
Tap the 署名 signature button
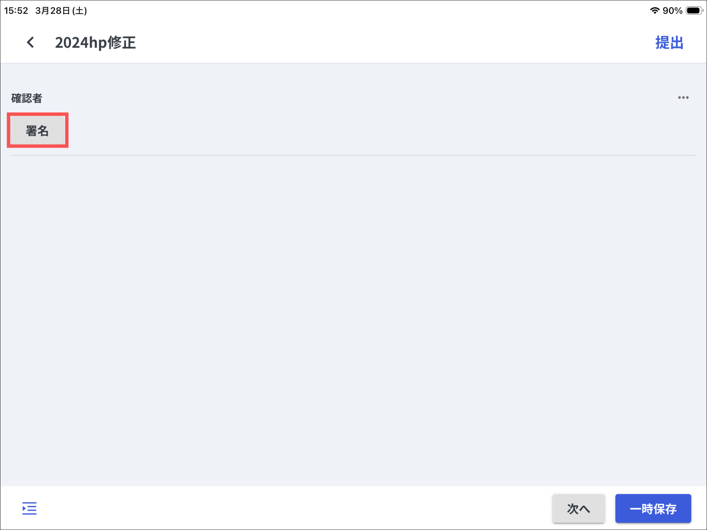(37, 130)
